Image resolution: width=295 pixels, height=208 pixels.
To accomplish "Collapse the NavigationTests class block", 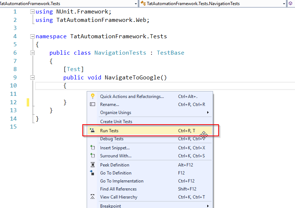I will tap(32, 53).
